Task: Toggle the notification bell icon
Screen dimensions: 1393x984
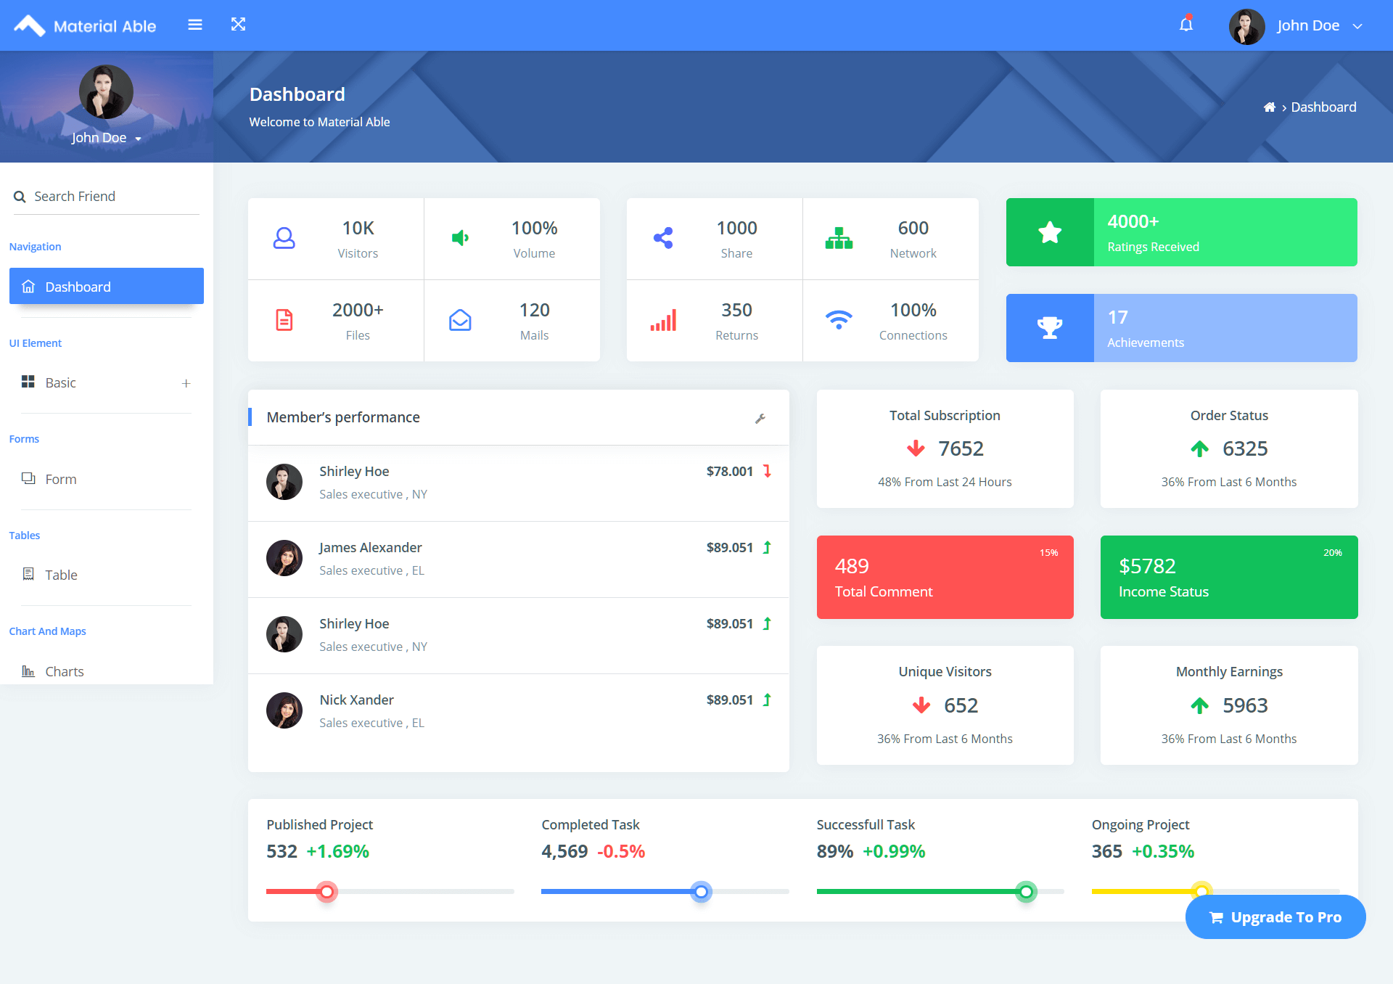Action: (1186, 25)
